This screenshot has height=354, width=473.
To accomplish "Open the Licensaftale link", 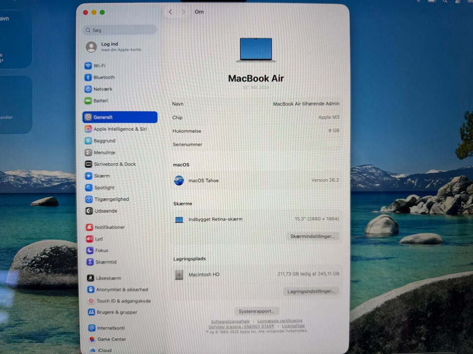I will (293, 325).
